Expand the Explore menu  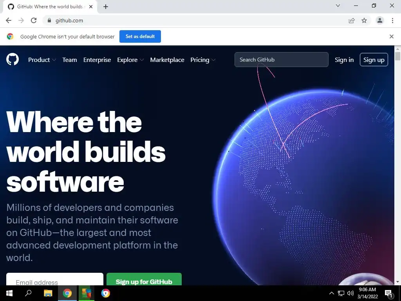[130, 60]
